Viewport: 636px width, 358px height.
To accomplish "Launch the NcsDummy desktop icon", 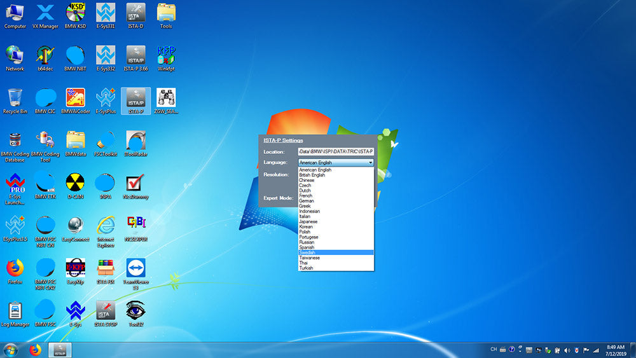I will (135, 184).
